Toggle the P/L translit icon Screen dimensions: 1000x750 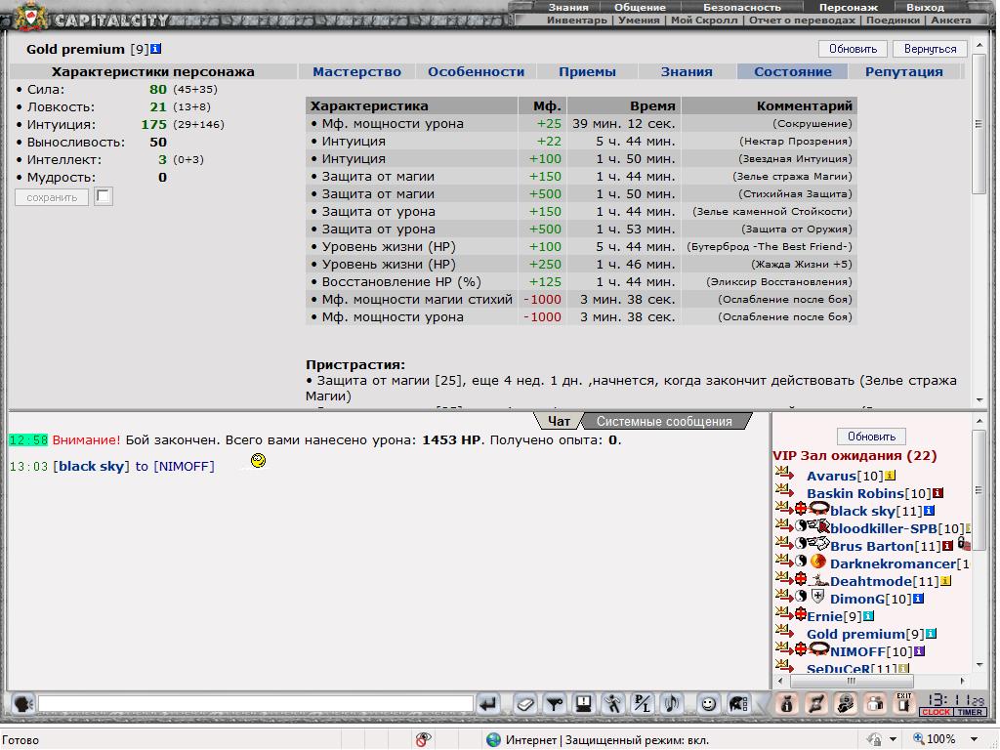[x=642, y=704]
